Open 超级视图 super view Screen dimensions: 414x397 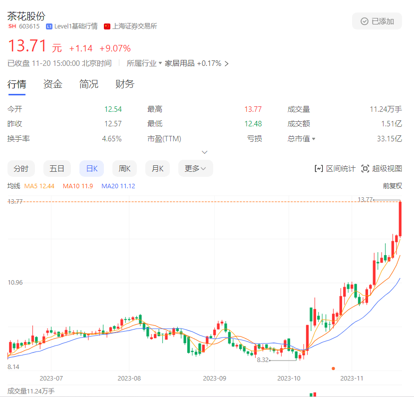(x=381, y=169)
